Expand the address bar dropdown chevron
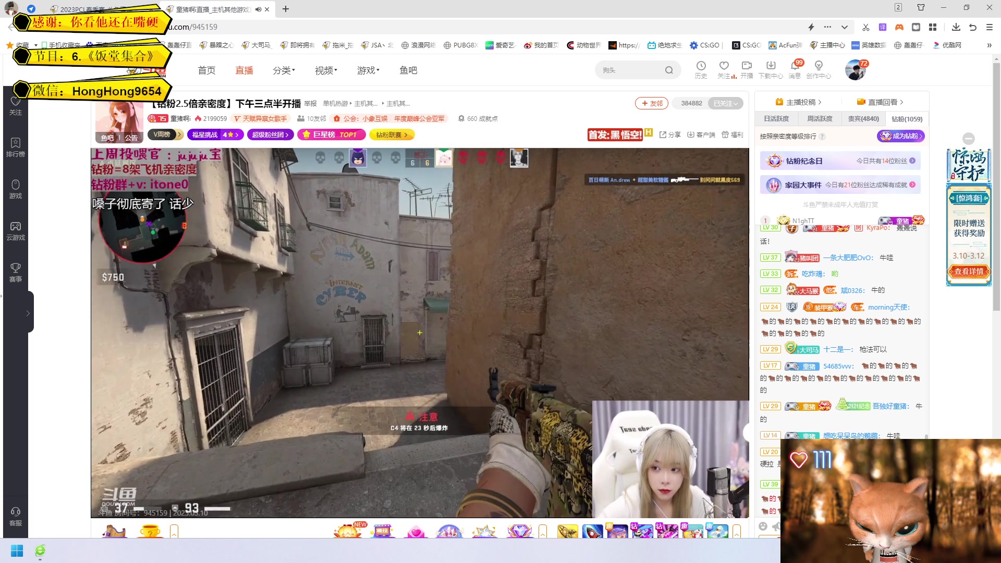Screen dimensions: 1001x563 845,27
